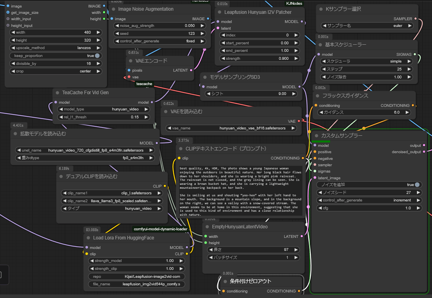Open the vae_name selector
Screen dimensions: 432x298
point(231,128)
